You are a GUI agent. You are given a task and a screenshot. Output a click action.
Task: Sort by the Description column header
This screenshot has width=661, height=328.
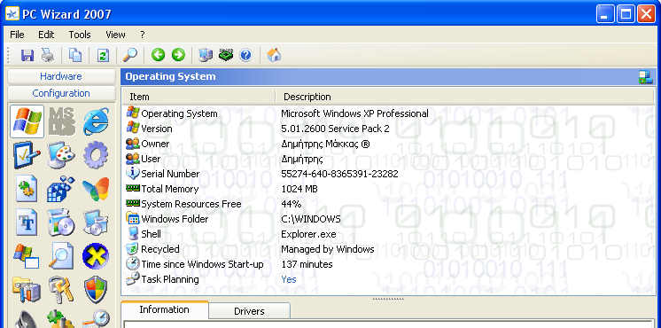(464, 97)
